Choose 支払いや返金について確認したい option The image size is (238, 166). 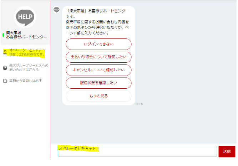[x=98, y=57]
